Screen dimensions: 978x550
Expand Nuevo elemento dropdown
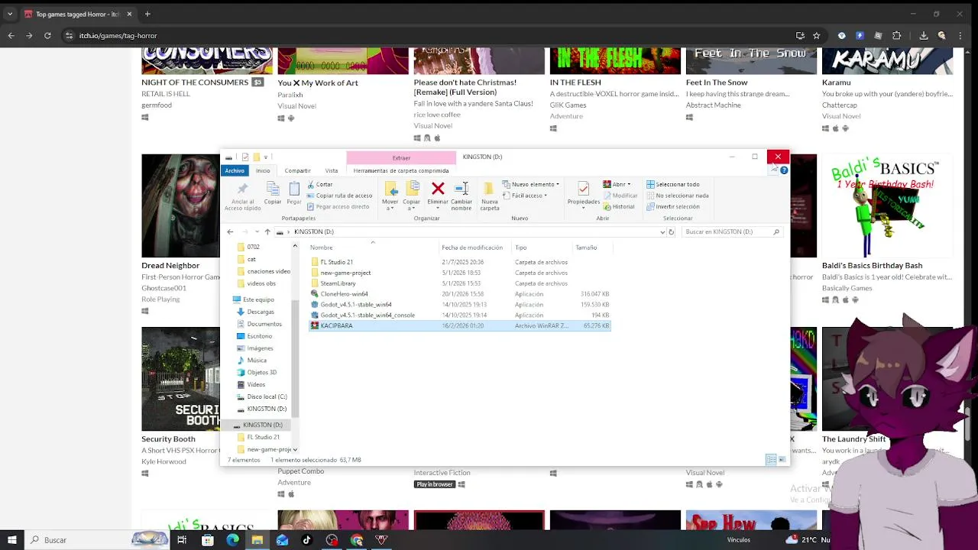coord(531,184)
